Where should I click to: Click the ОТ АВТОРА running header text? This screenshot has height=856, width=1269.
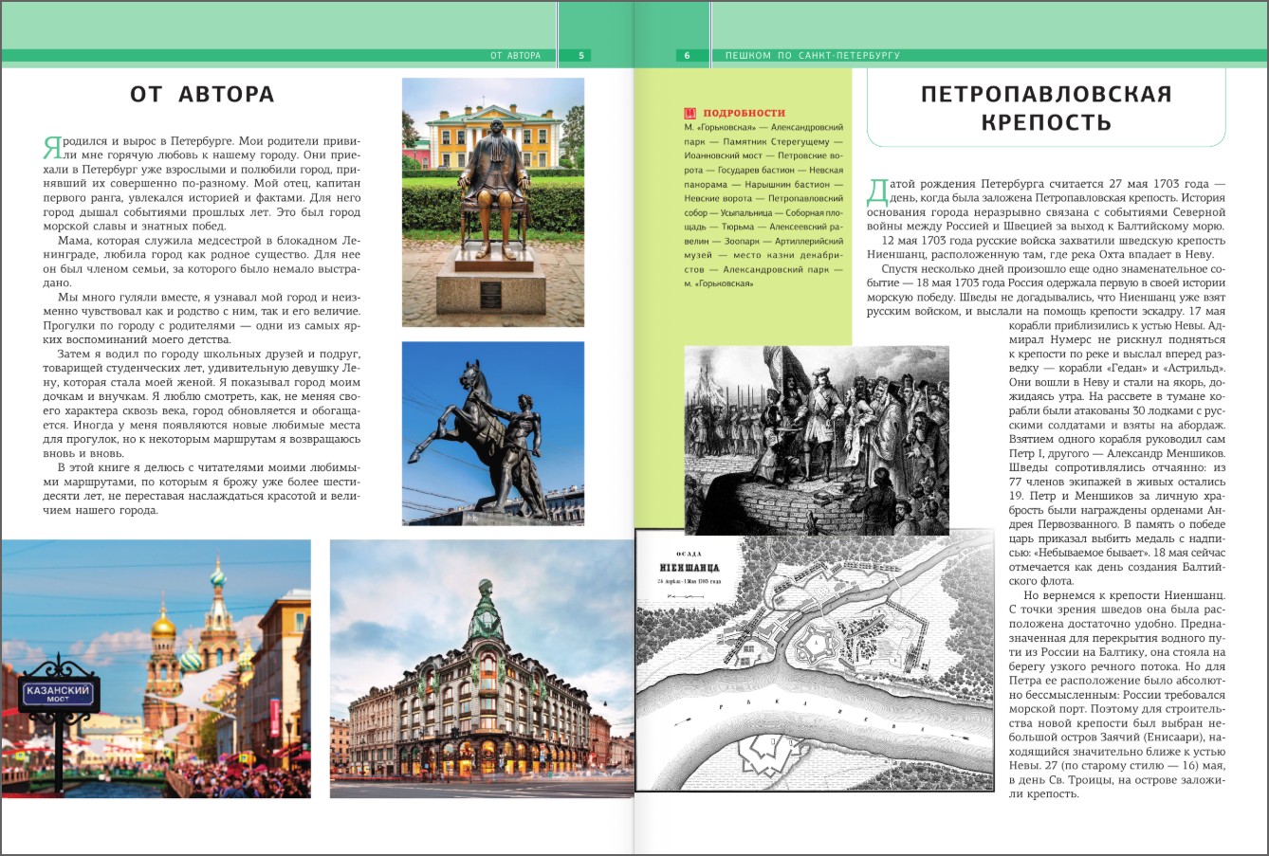[515, 56]
